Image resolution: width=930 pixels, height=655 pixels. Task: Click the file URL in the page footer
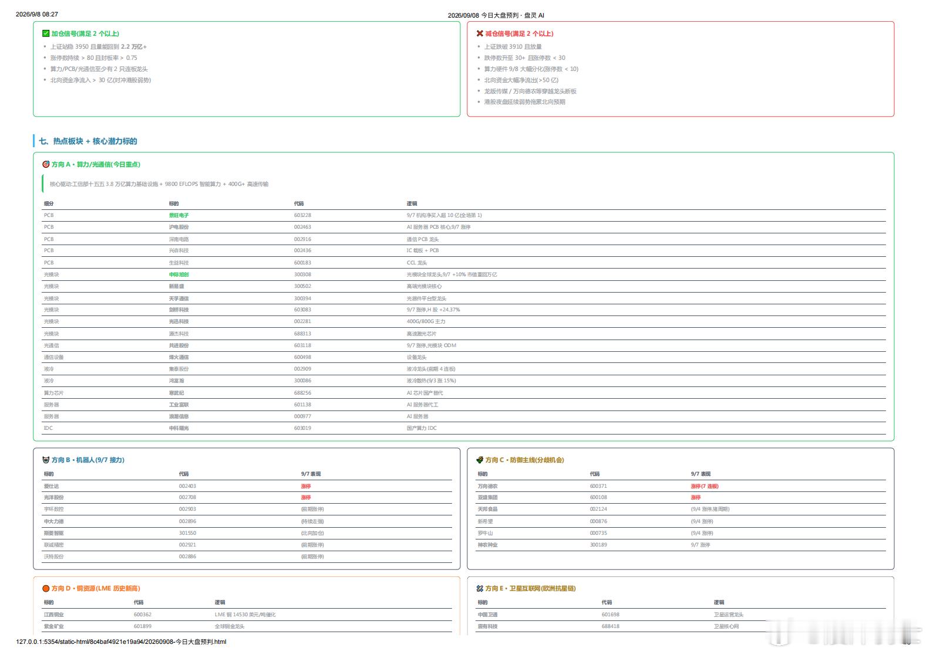tap(121, 642)
